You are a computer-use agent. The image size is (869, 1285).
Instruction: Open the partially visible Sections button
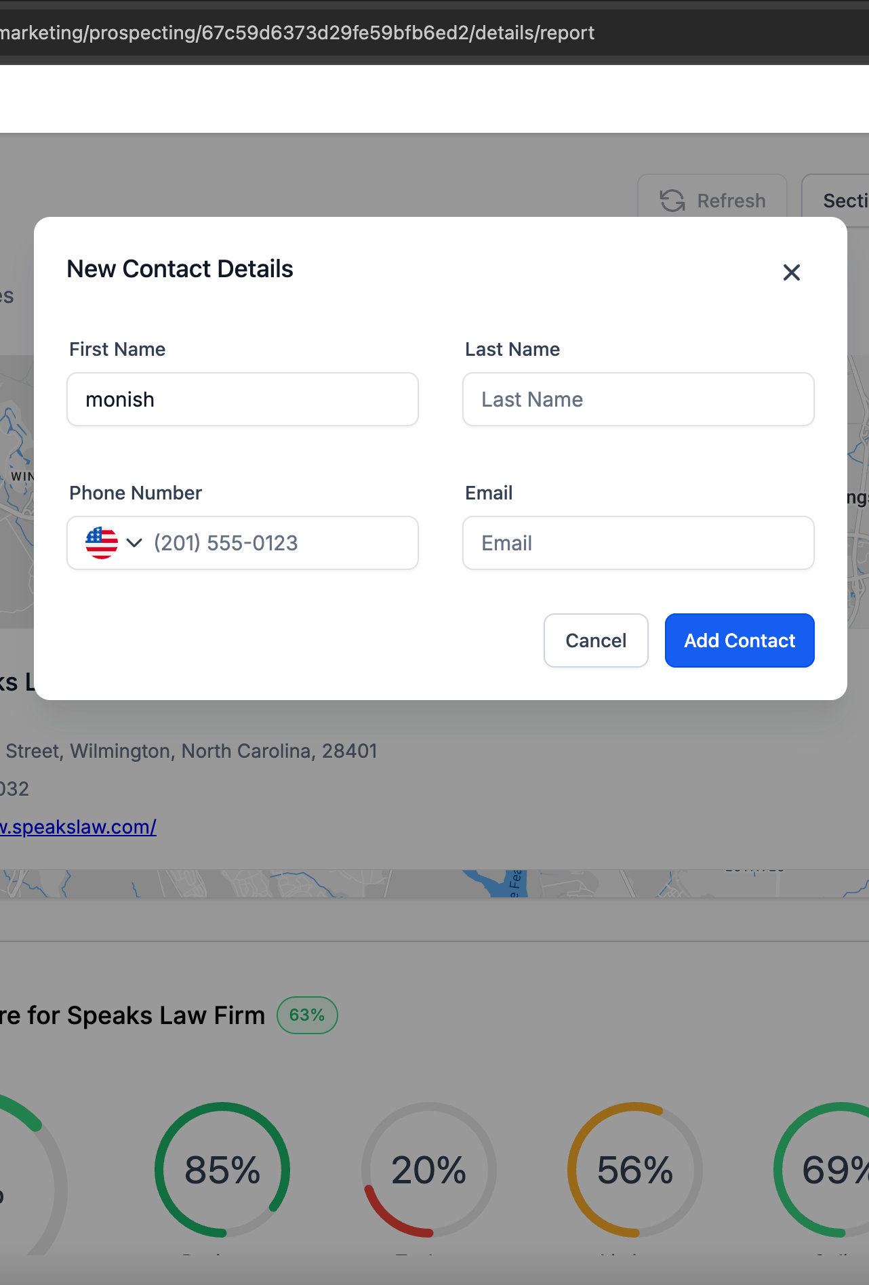tap(841, 201)
